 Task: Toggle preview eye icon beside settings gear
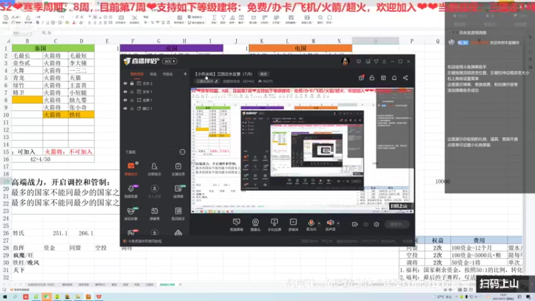pos(366,224)
